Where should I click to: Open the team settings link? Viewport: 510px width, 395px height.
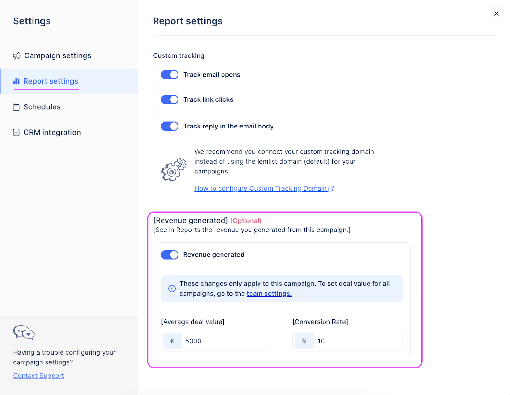coord(269,294)
